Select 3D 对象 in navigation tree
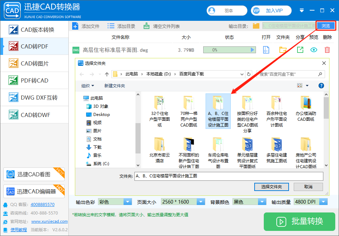Viewport: 339px width, 236px height. tap(97, 106)
